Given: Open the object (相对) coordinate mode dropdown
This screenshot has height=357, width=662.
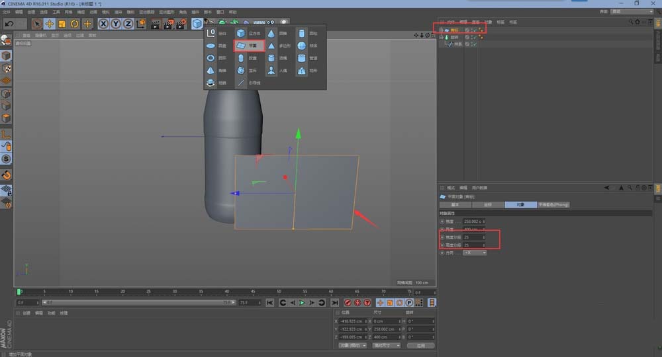Looking at the screenshot, I should click(352, 345).
